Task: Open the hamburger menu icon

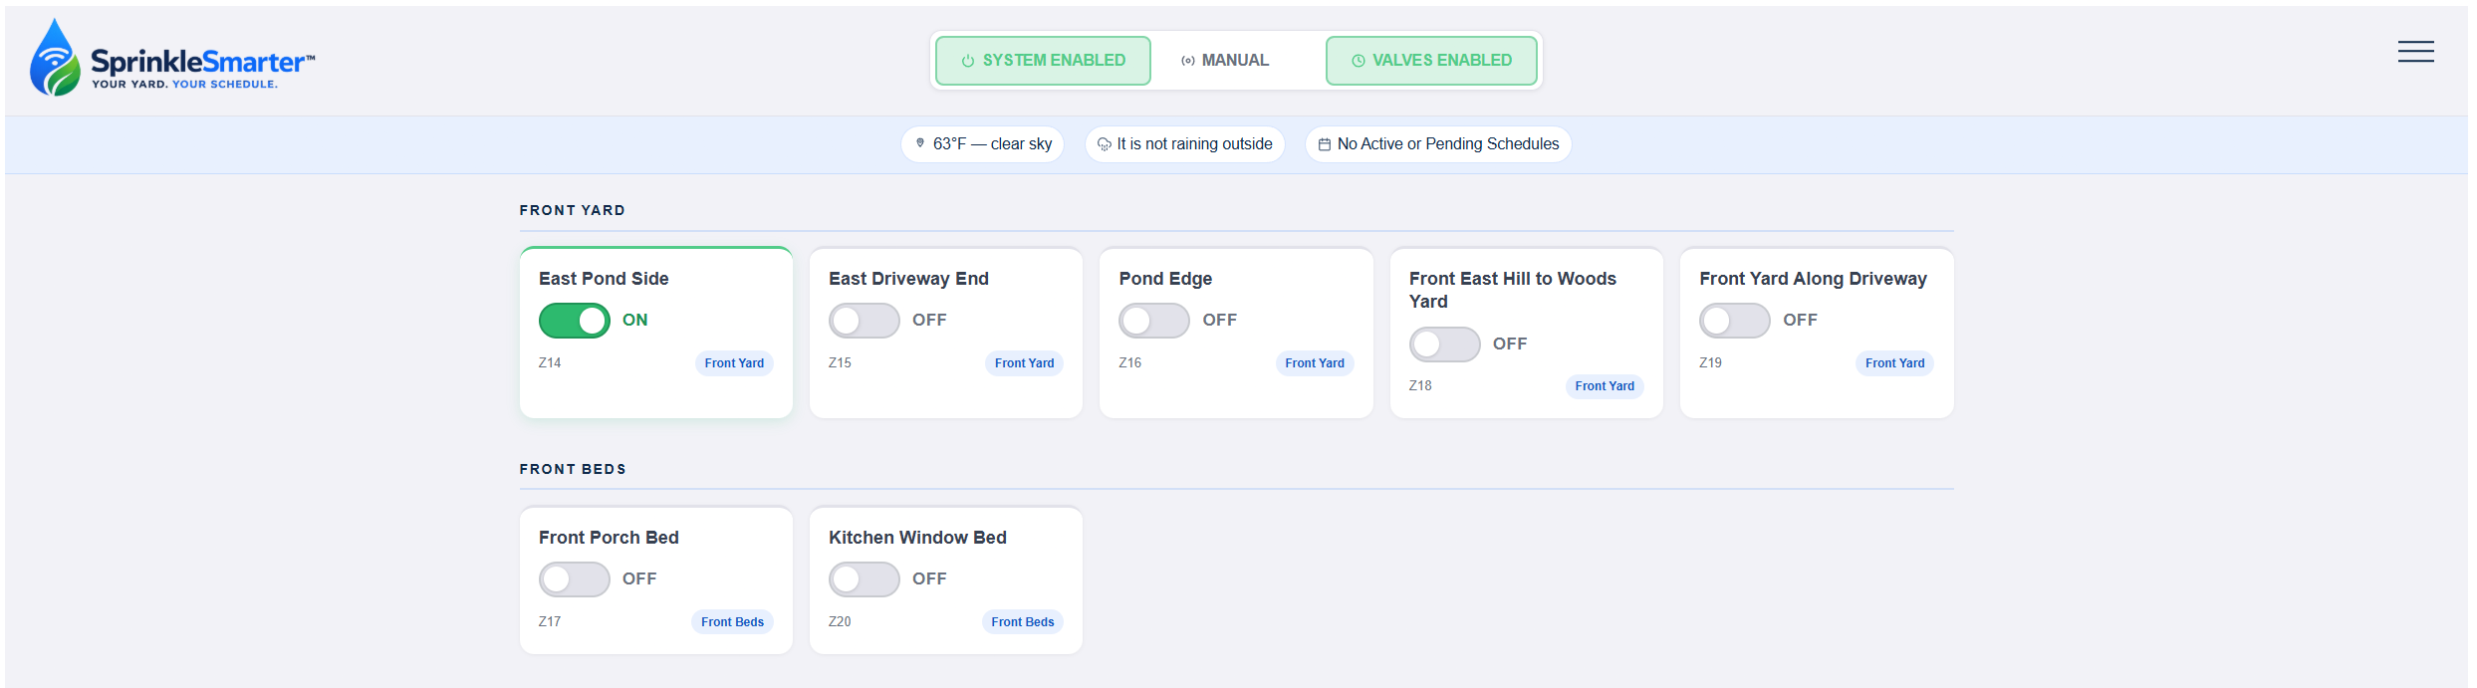Action: tap(2415, 52)
